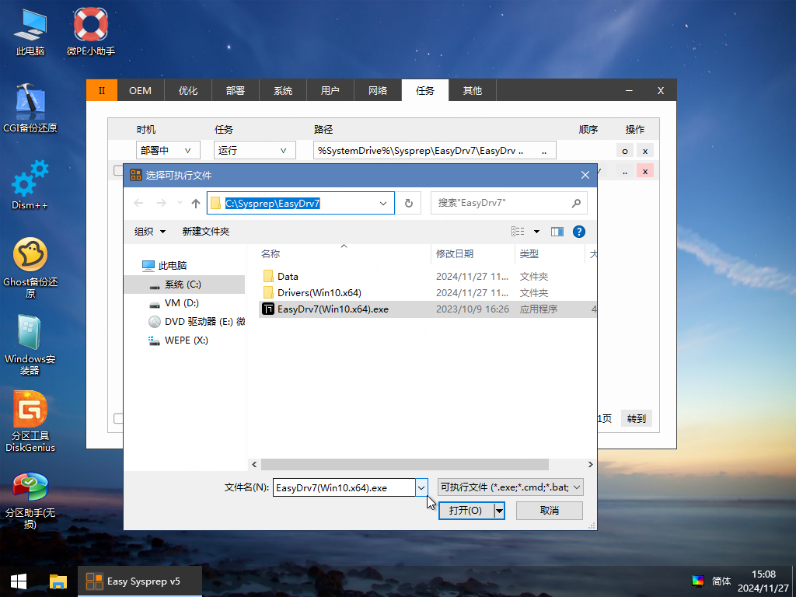
Task: Select the Drivers(Win10.x64) folder
Action: coord(319,292)
